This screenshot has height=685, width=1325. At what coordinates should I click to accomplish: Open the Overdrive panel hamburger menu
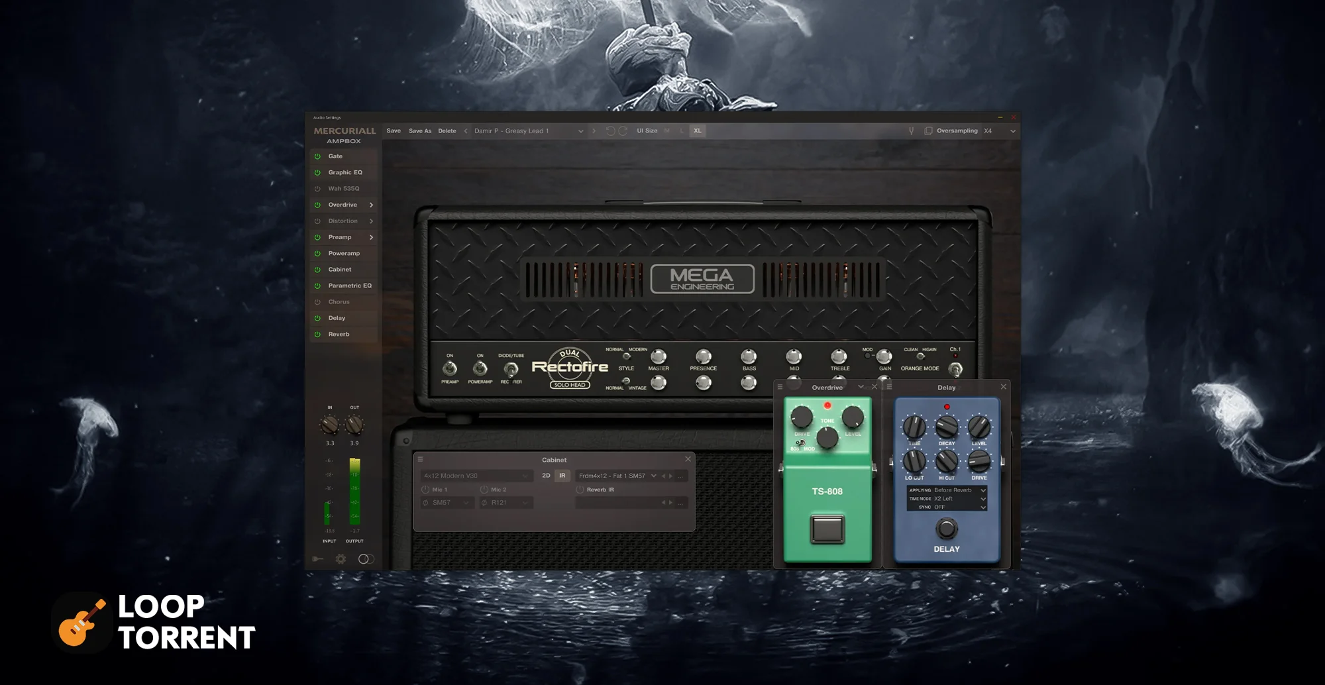[780, 387]
